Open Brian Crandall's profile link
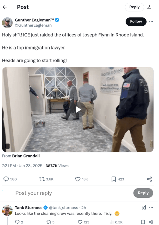The width and height of the screenshot is (159, 225). click(26, 156)
